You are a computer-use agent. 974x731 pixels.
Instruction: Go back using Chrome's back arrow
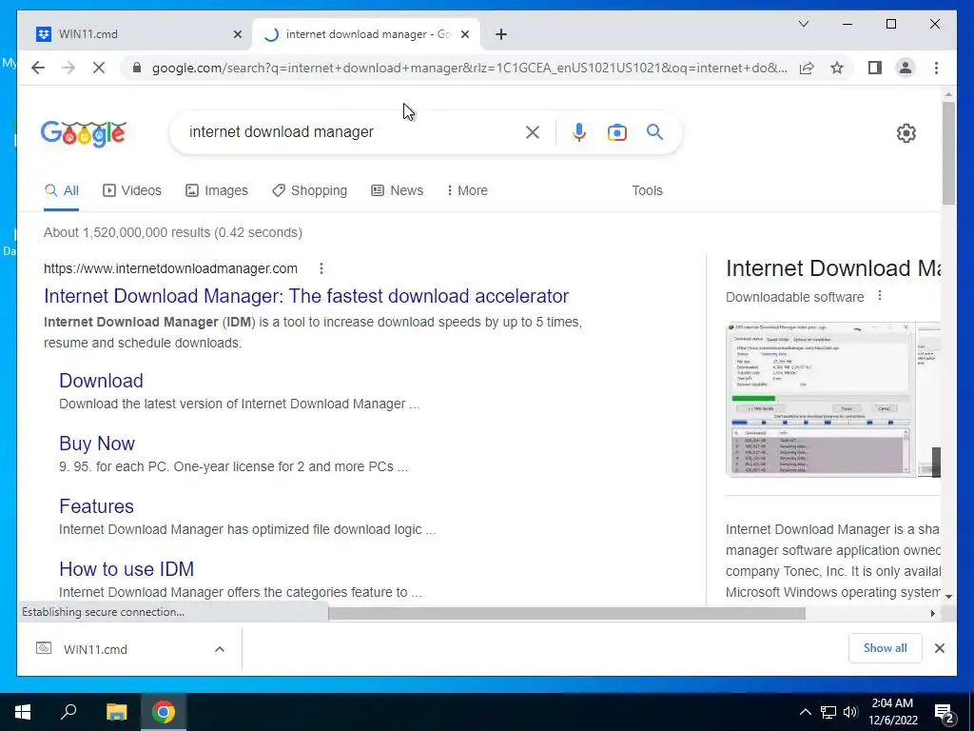click(38, 68)
